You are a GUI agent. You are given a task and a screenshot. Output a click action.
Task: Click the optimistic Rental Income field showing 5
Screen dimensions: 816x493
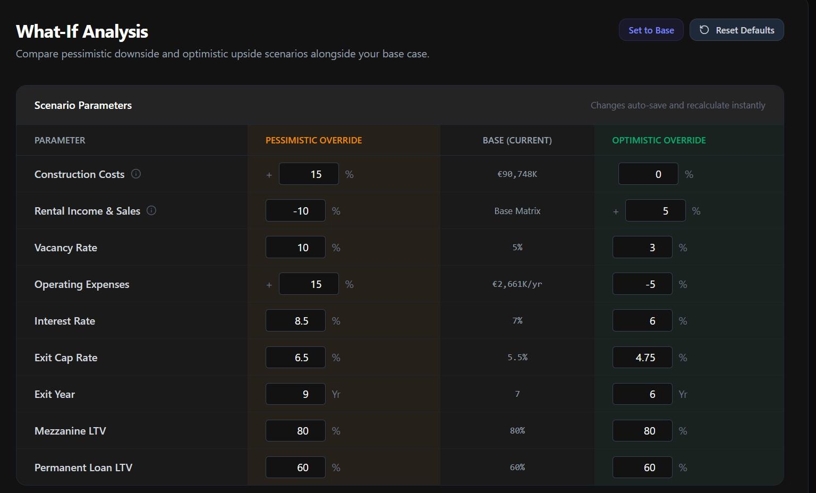[x=656, y=210]
